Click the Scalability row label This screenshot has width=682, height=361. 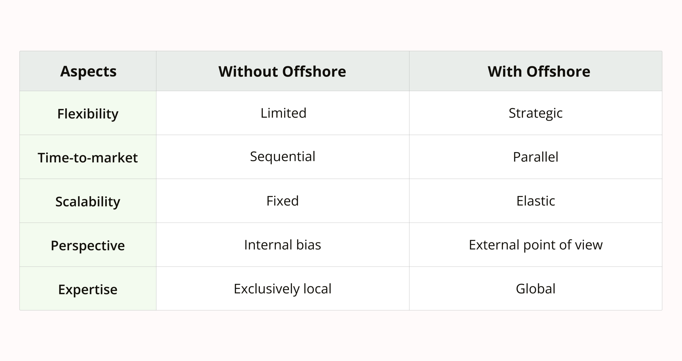click(x=88, y=201)
